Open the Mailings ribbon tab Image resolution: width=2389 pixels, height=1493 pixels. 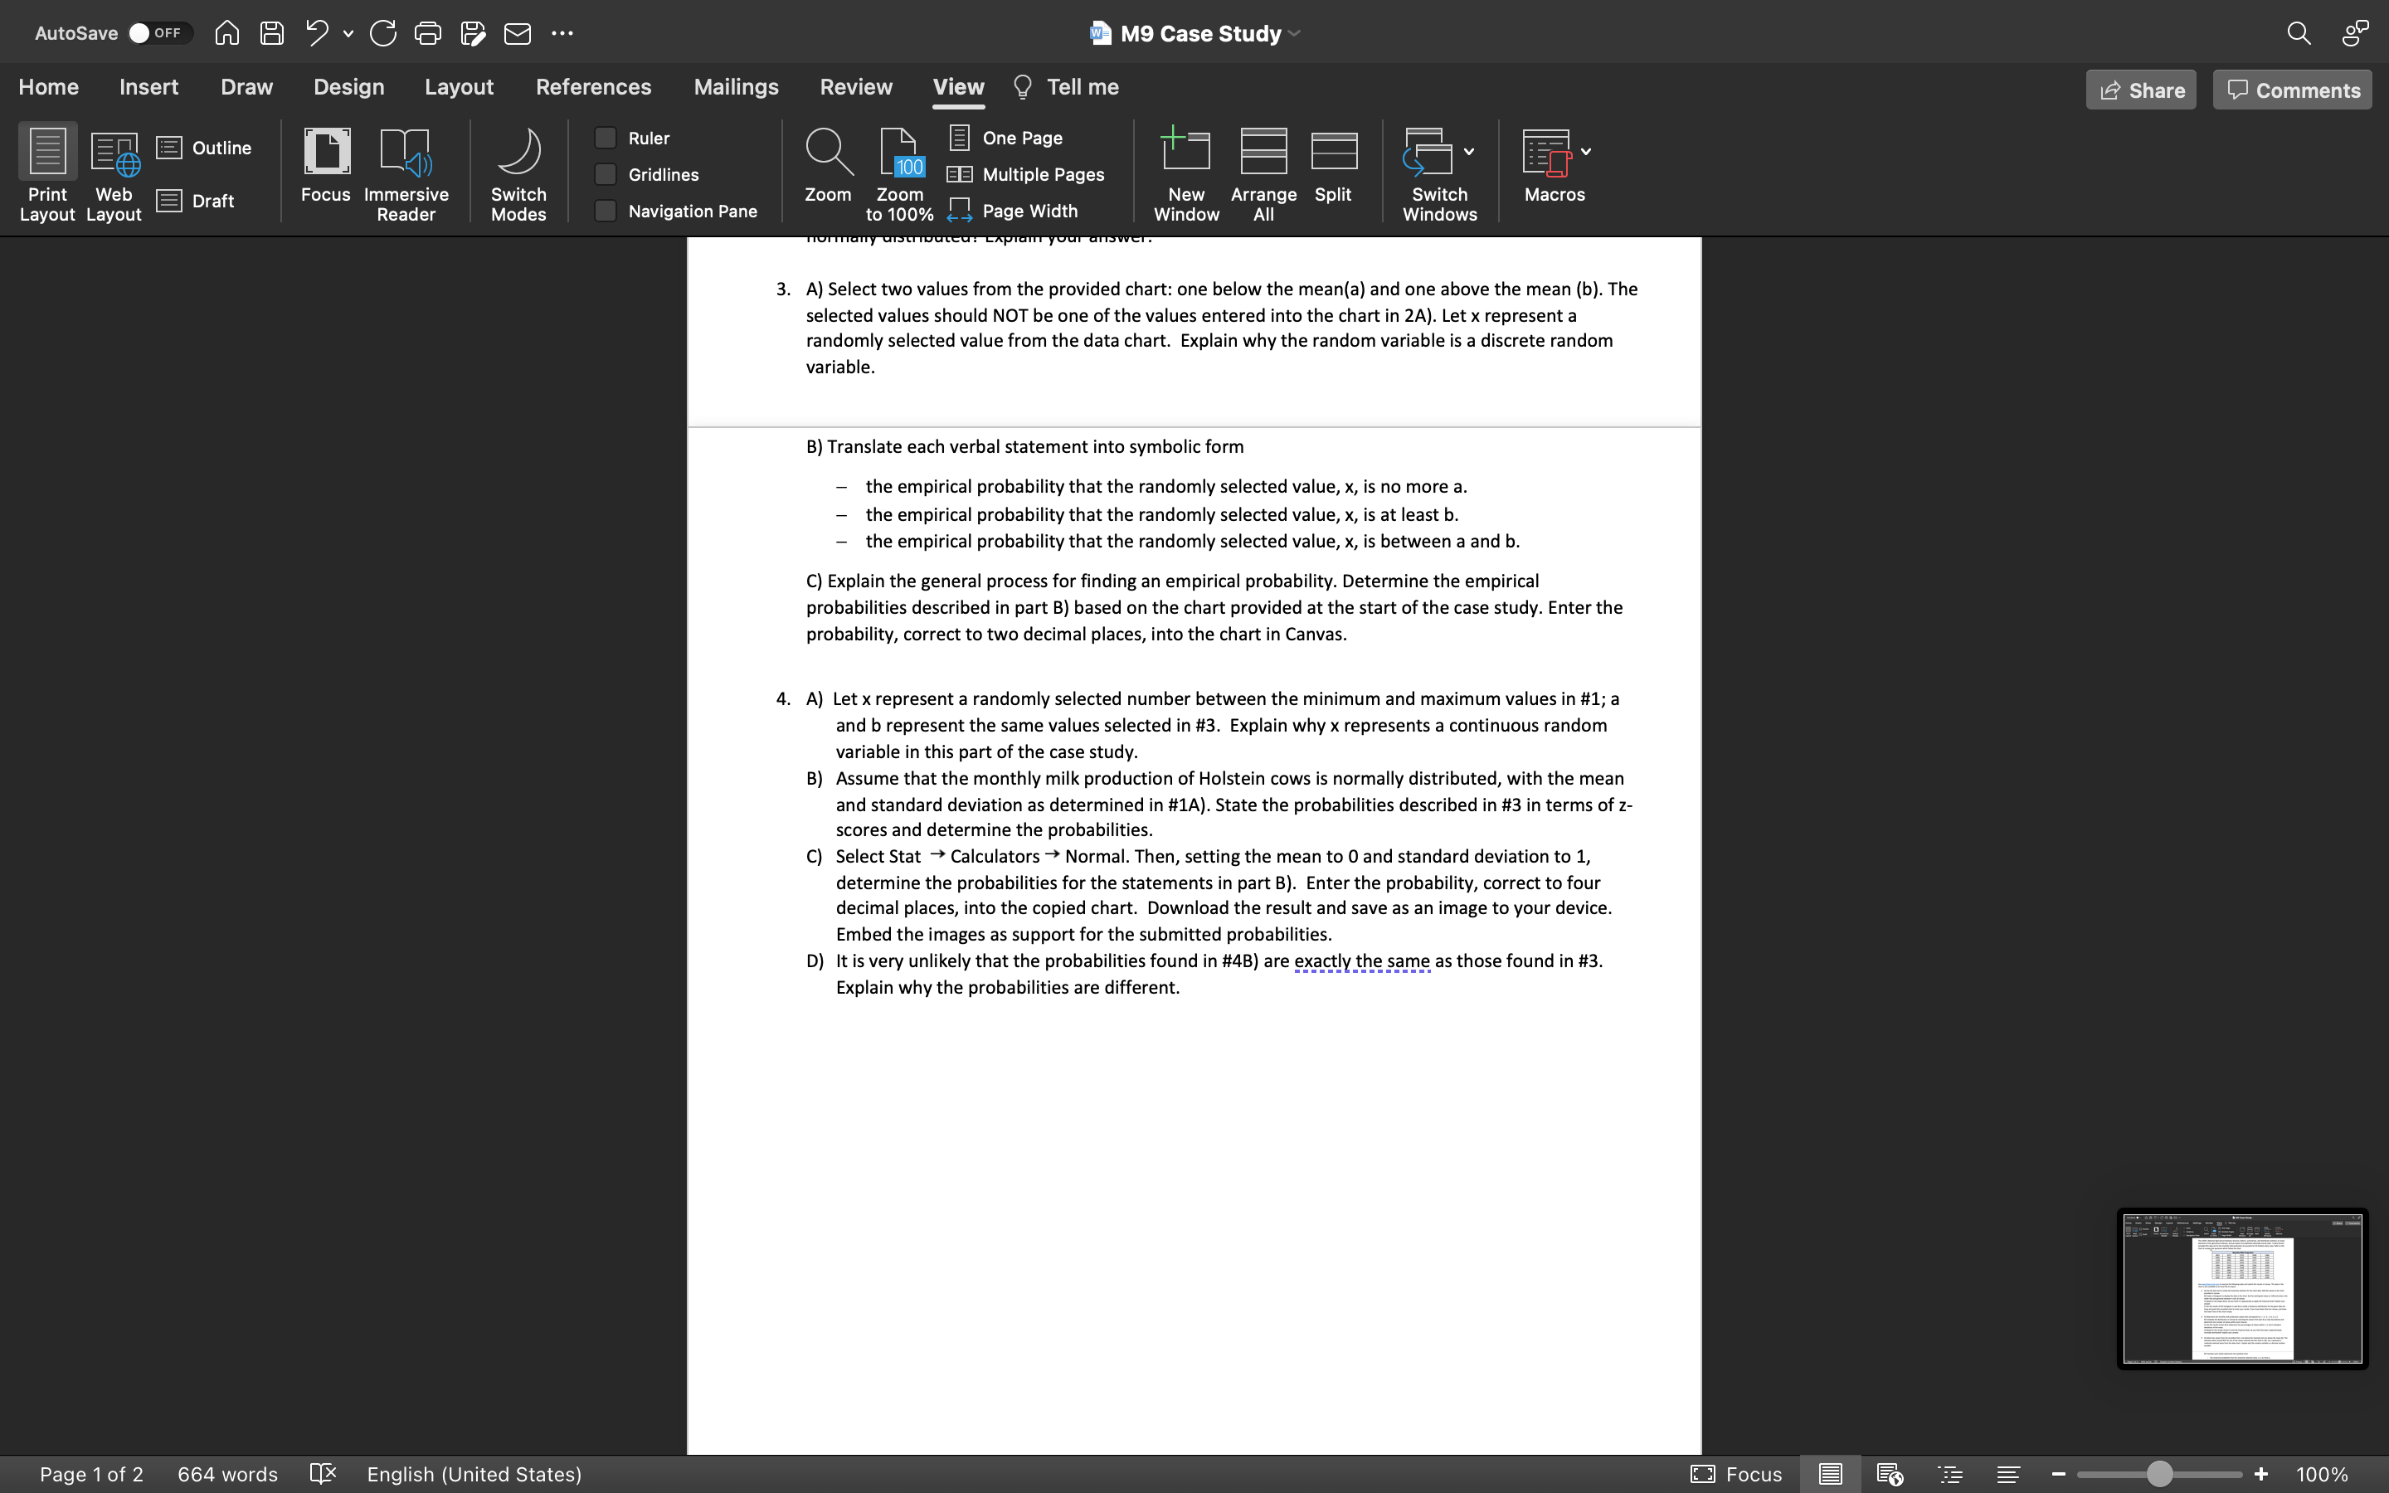point(737,87)
